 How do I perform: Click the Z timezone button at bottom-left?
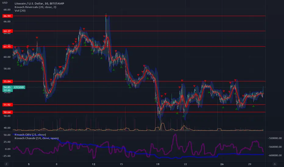6,164
